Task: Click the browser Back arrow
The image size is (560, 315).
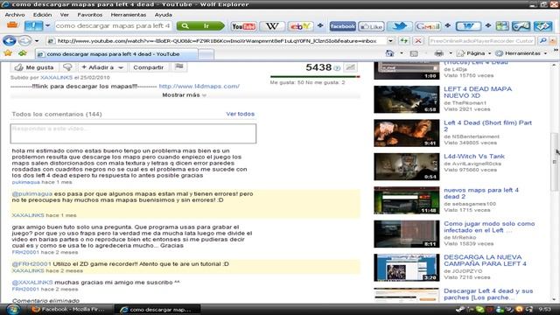Action: [10, 41]
